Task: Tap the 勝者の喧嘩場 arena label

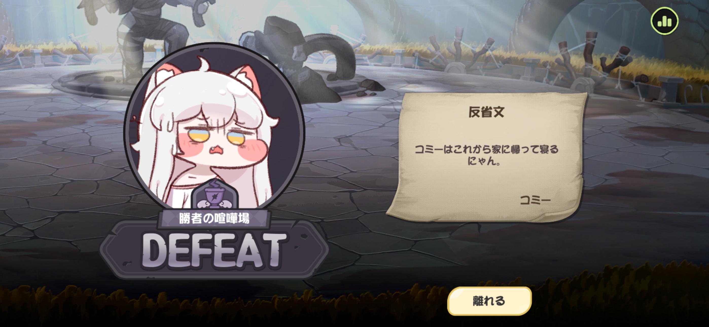Action: tap(214, 219)
